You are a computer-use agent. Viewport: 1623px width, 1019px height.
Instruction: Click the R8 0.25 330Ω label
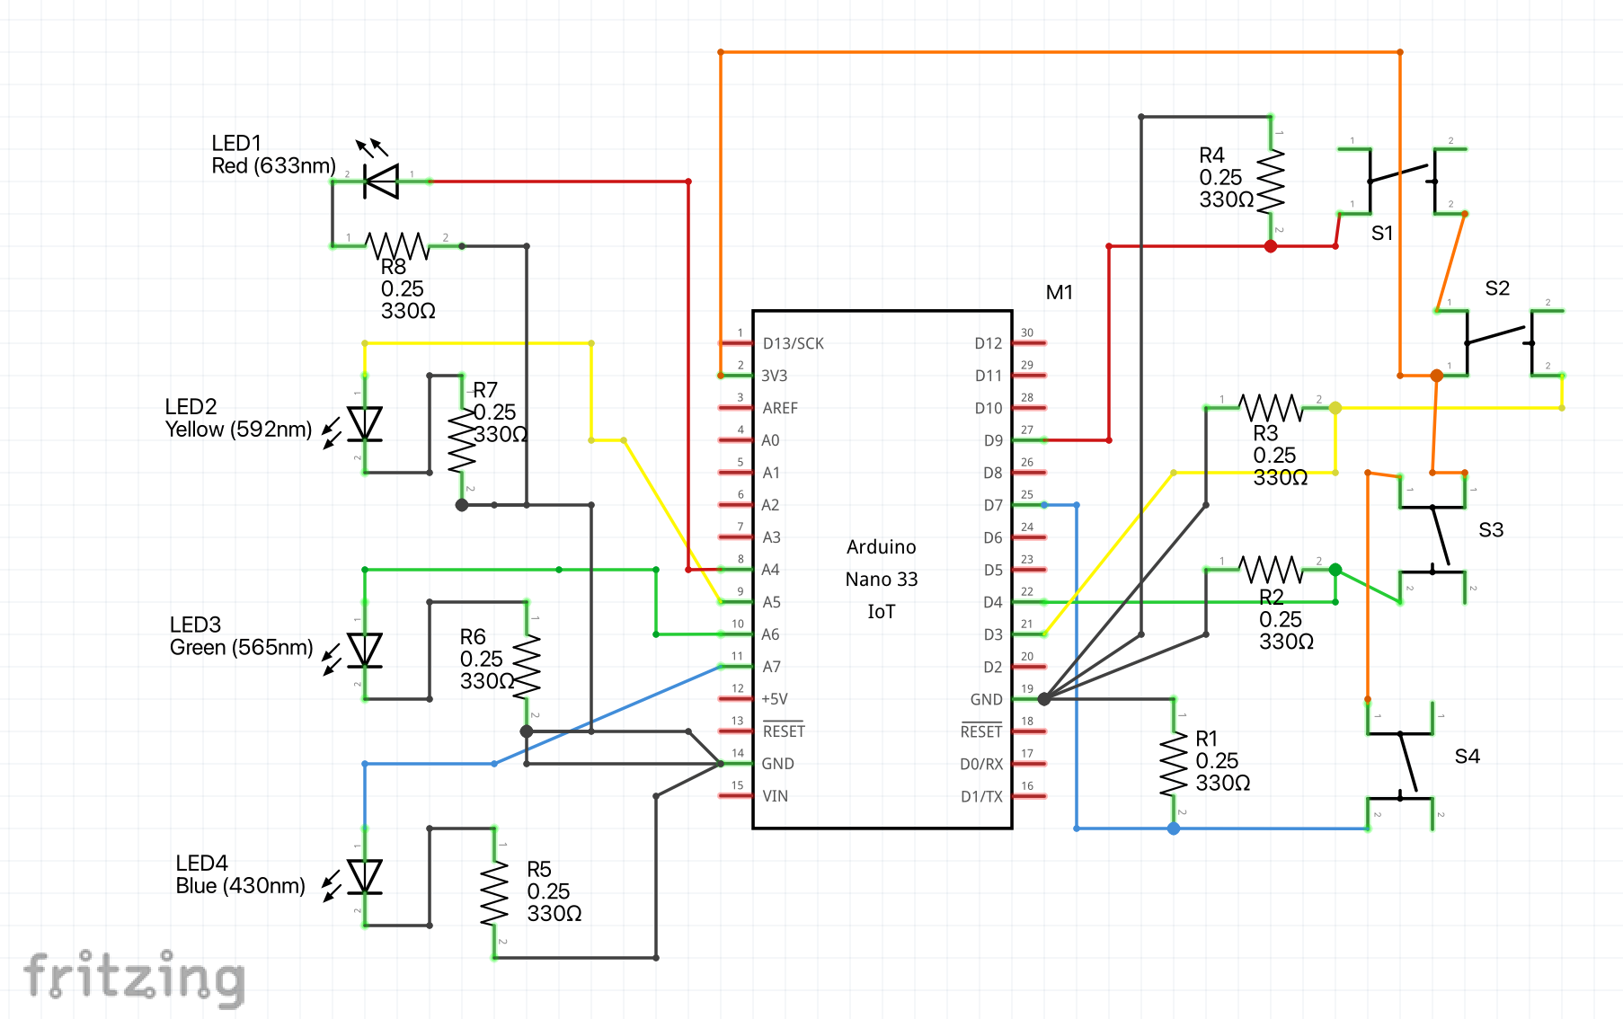tap(408, 289)
